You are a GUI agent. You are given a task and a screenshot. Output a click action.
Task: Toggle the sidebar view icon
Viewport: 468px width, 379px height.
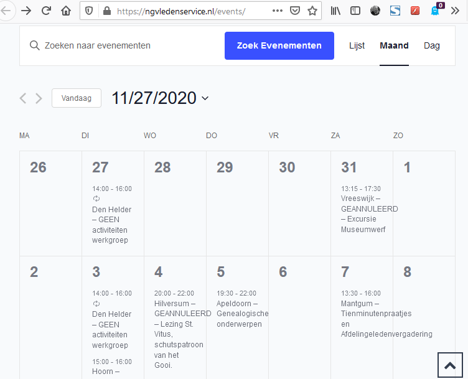click(x=355, y=11)
